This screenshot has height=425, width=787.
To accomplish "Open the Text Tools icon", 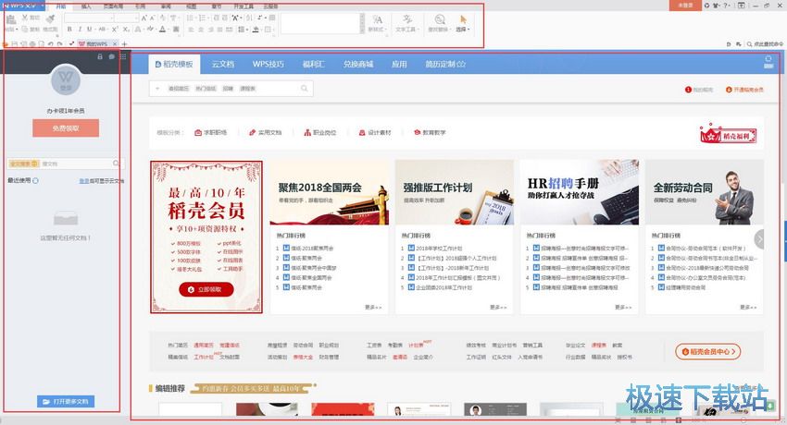I will coord(406,19).
